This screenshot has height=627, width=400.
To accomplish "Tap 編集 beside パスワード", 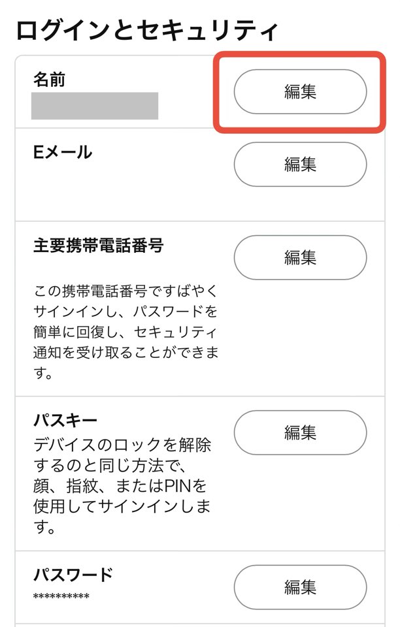I will [x=300, y=587].
